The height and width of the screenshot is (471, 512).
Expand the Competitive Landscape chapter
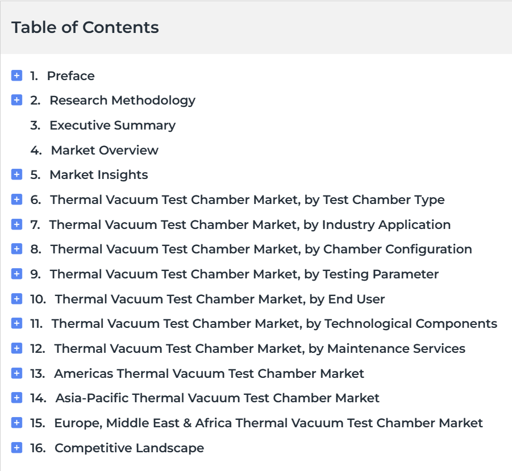point(16,448)
